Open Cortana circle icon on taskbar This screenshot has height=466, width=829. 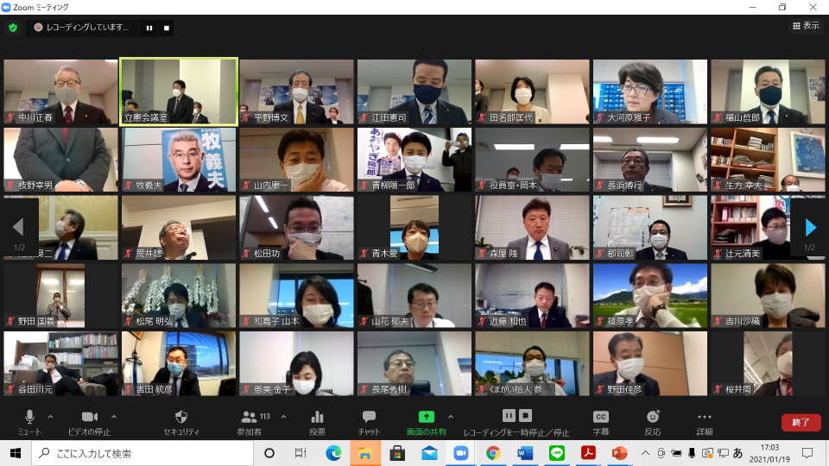(x=269, y=453)
